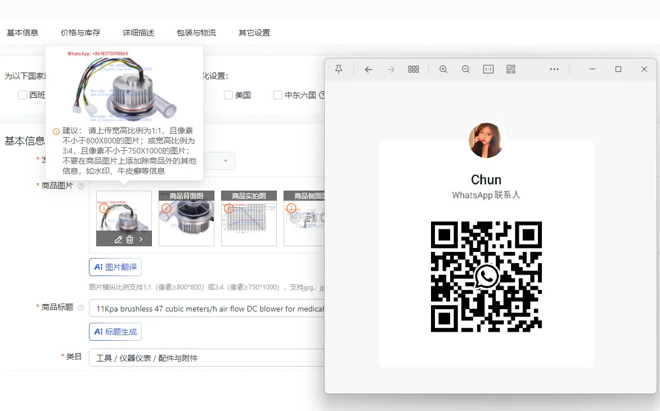The height and width of the screenshot is (411, 660).
Task: Click Chun's profile avatar photo
Action: 486,141
